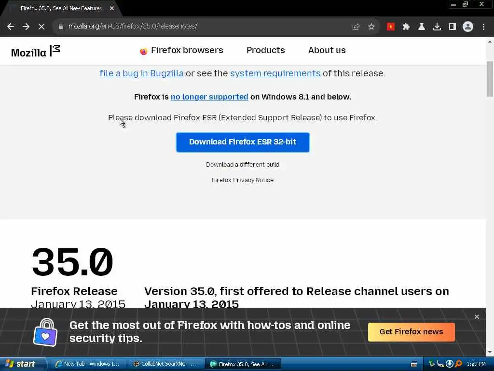Click the Get Firefox news button
This screenshot has height=371, width=494.
411,332
